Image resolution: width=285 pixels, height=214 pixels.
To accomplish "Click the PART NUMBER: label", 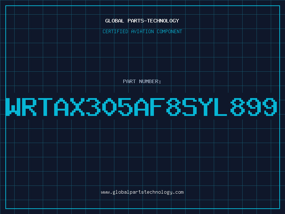I will pos(142,81).
